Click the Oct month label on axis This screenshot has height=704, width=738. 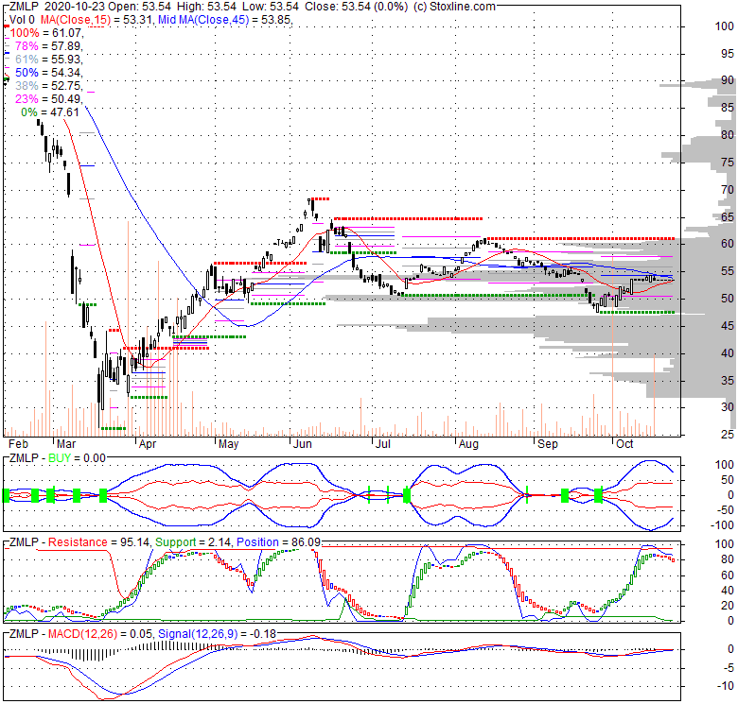click(x=624, y=443)
